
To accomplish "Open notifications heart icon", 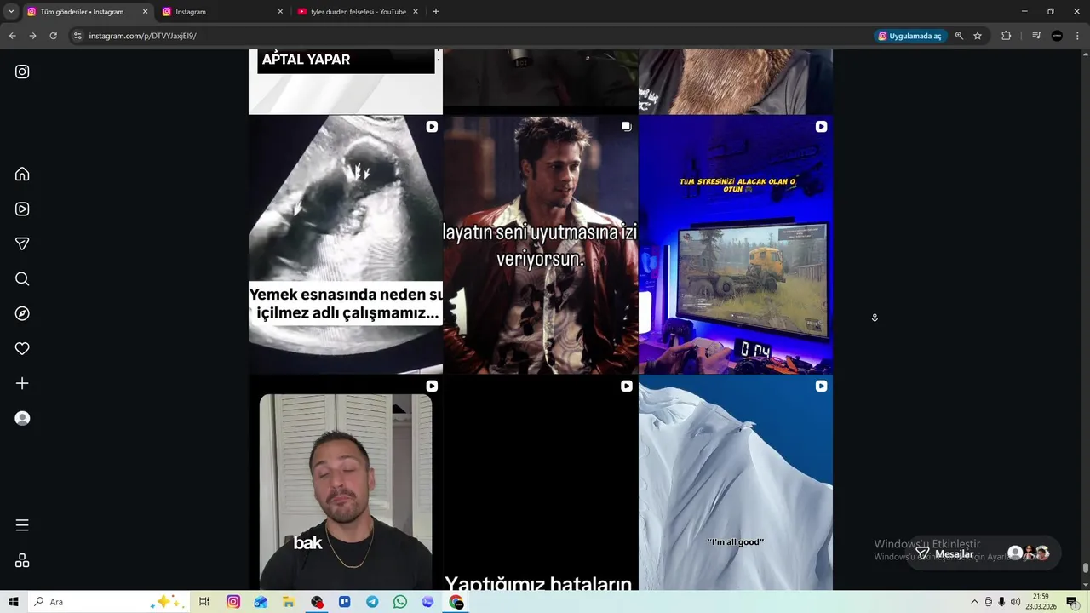I will pyautogui.click(x=22, y=348).
